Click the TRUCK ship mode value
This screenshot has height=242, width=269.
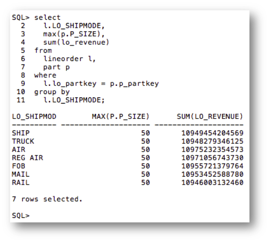pos(23,141)
